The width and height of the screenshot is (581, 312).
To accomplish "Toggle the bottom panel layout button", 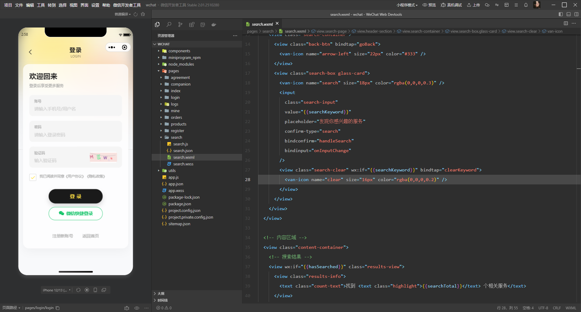I will point(568,14).
